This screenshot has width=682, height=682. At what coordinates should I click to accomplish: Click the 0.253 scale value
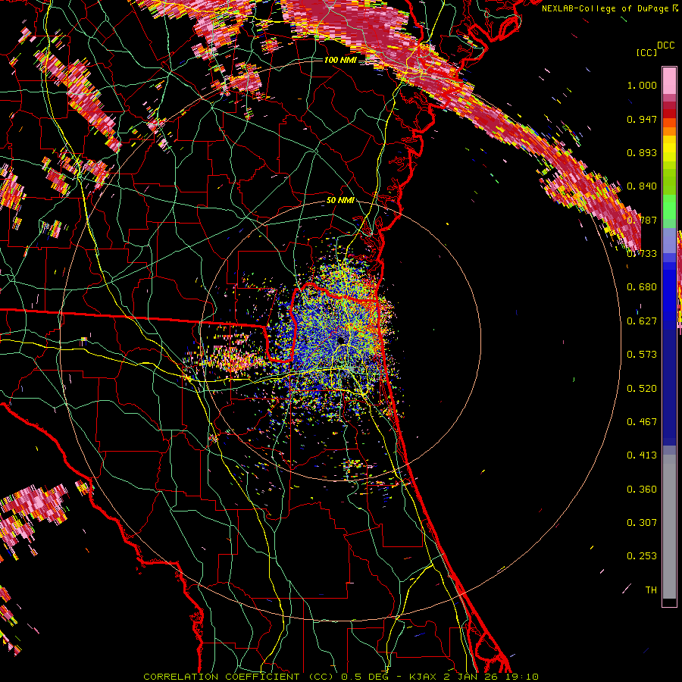(642, 556)
